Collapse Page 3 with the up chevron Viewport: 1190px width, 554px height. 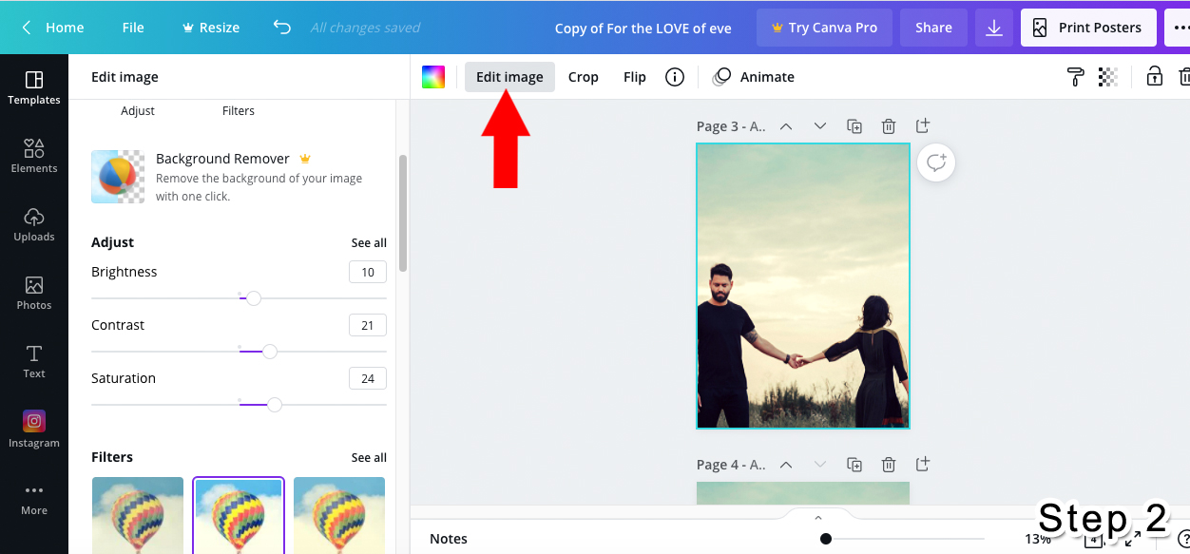click(785, 125)
